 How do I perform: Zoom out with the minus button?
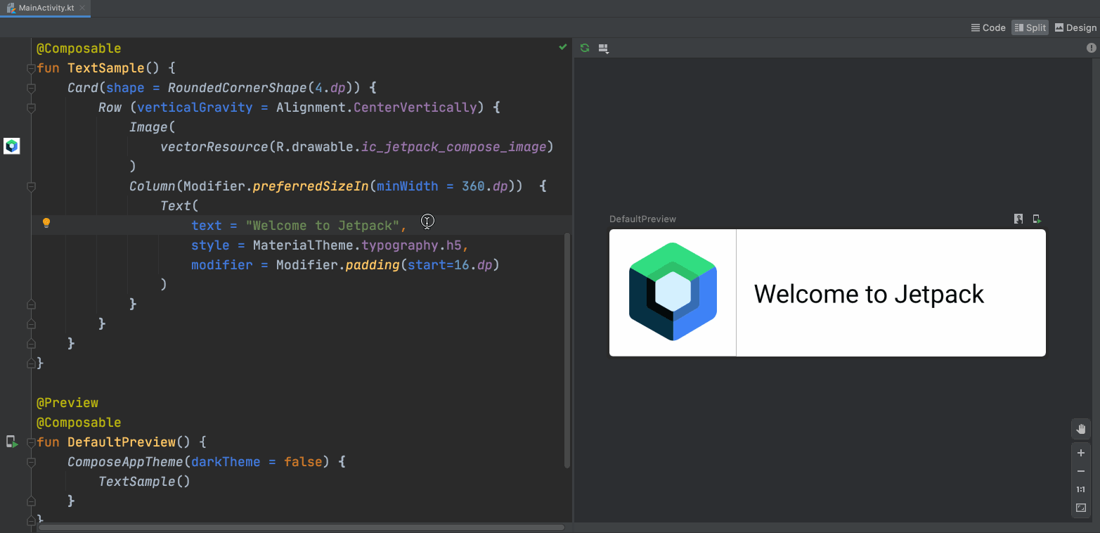(1081, 471)
